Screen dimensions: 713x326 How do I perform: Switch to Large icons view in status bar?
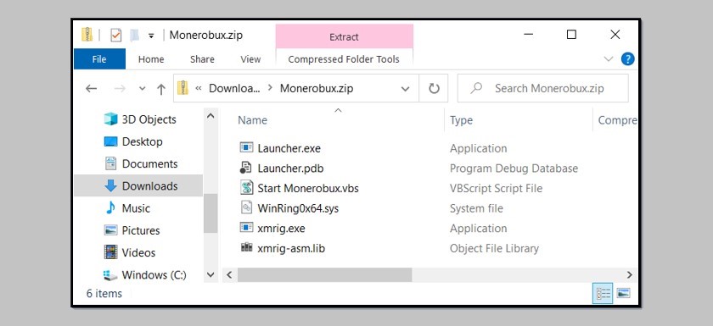pos(623,293)
